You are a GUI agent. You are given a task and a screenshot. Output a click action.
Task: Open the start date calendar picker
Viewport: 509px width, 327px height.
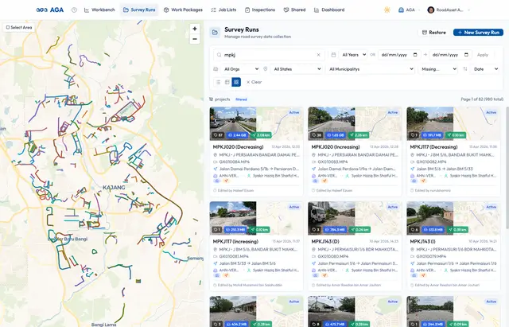click(x=415, y=55)
